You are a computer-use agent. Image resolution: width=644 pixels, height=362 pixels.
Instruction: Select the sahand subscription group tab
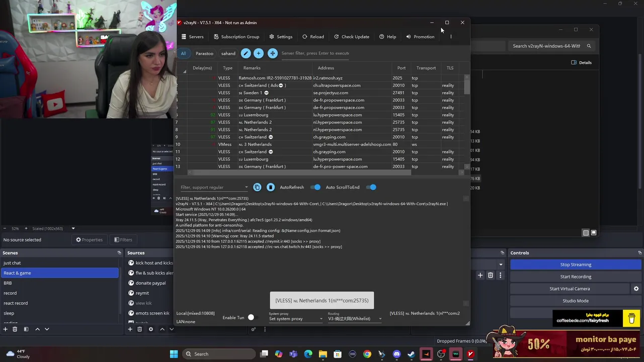point(228,53)
